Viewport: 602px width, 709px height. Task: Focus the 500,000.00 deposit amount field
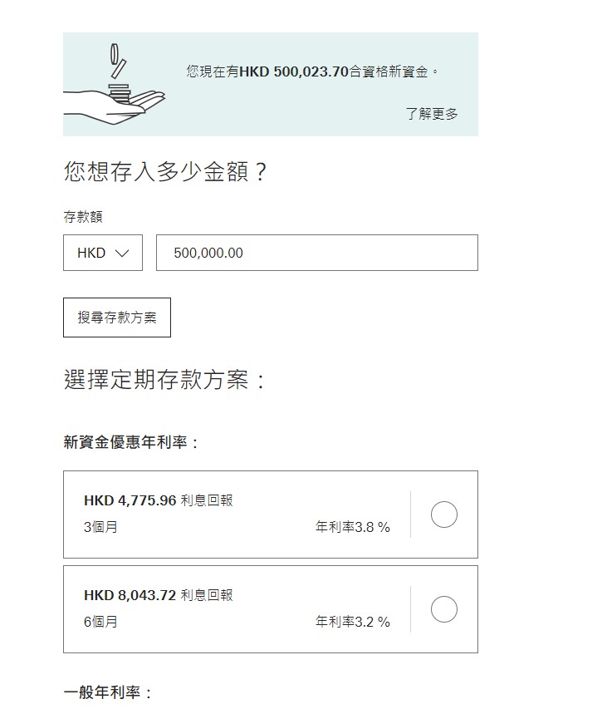coord(317,253)
